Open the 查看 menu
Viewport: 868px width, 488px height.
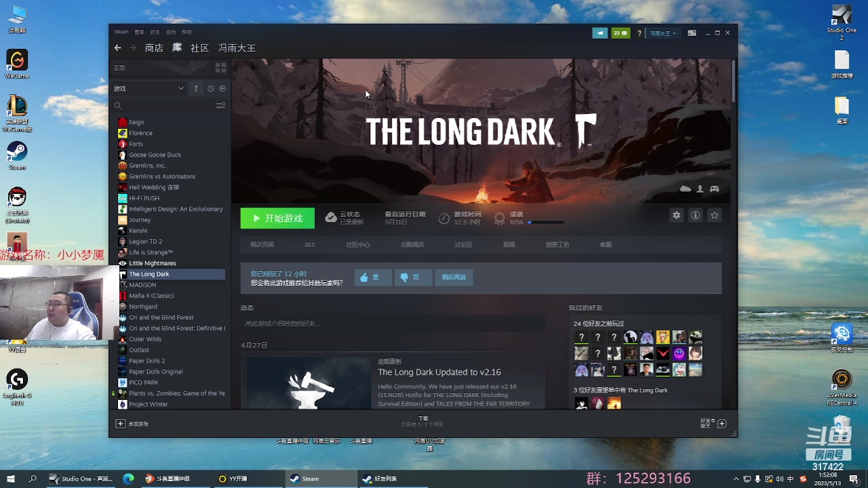click(x=139, y=32)
